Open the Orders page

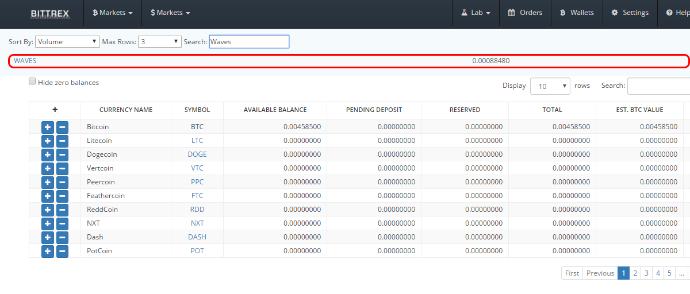[x=525, y=13]
